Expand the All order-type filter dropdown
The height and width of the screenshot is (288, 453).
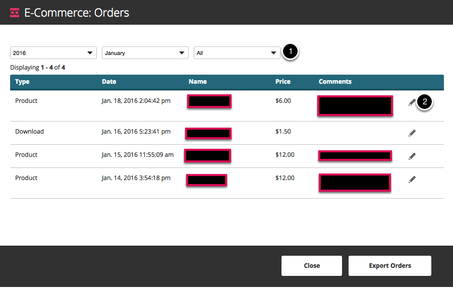[237, 53]
